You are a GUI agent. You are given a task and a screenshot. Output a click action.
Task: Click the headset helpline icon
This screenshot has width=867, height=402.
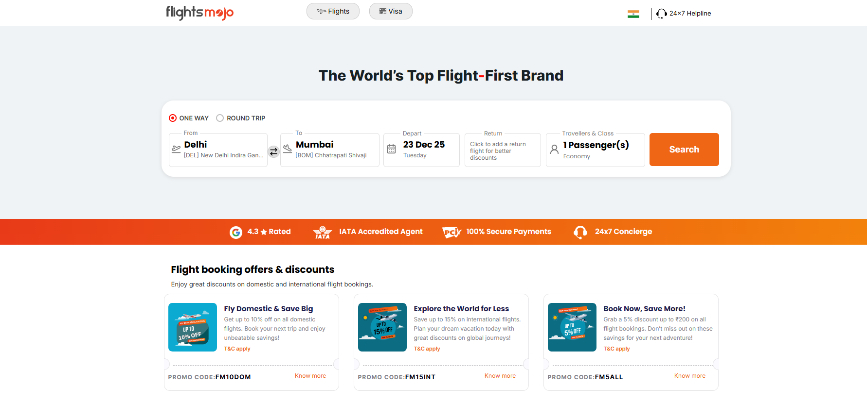click(661, 14)
